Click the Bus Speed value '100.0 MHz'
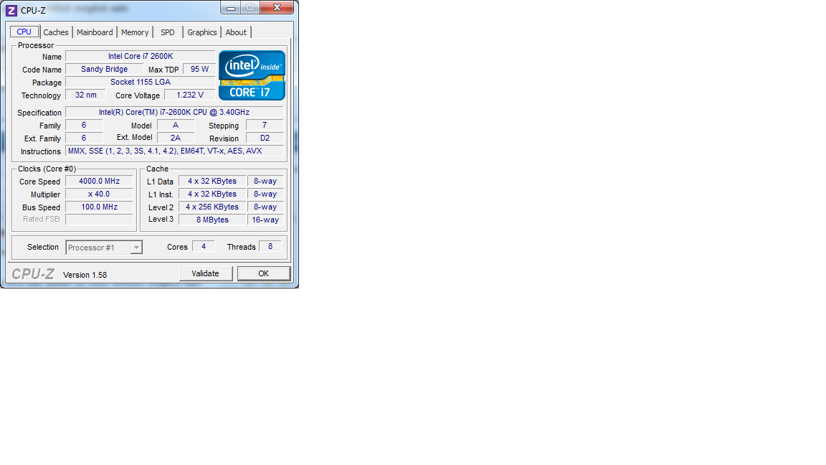826x465 pixels. click(99, 207)
